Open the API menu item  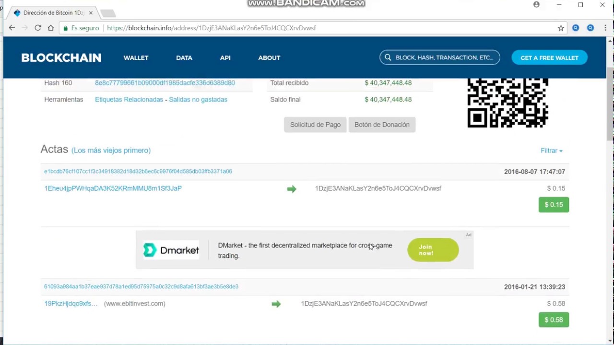click(x=225, y=57)
